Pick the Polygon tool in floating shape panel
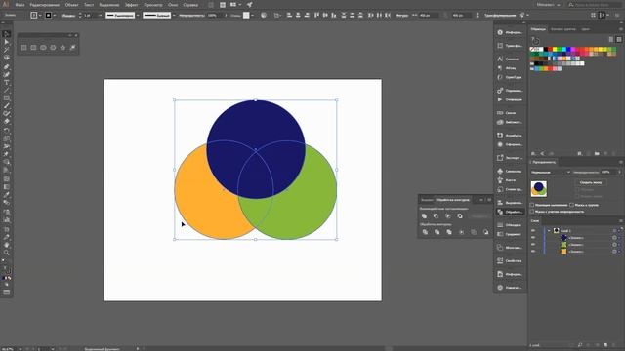 53,48
